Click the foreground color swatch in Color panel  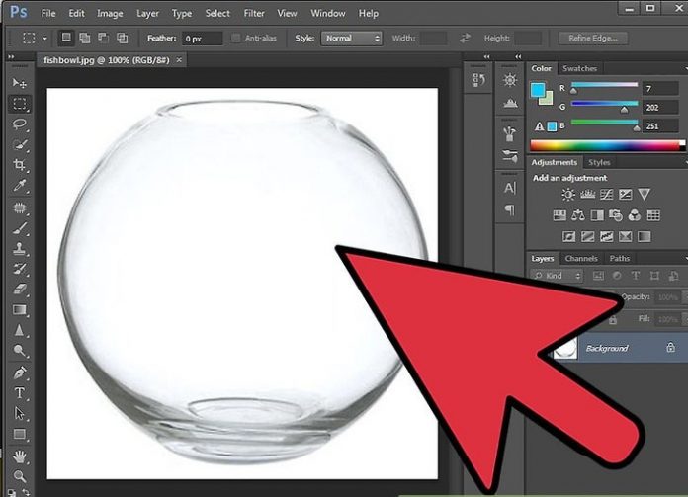click(539, 90)
